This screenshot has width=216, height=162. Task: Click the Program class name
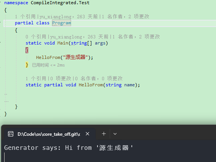point(62,23)
